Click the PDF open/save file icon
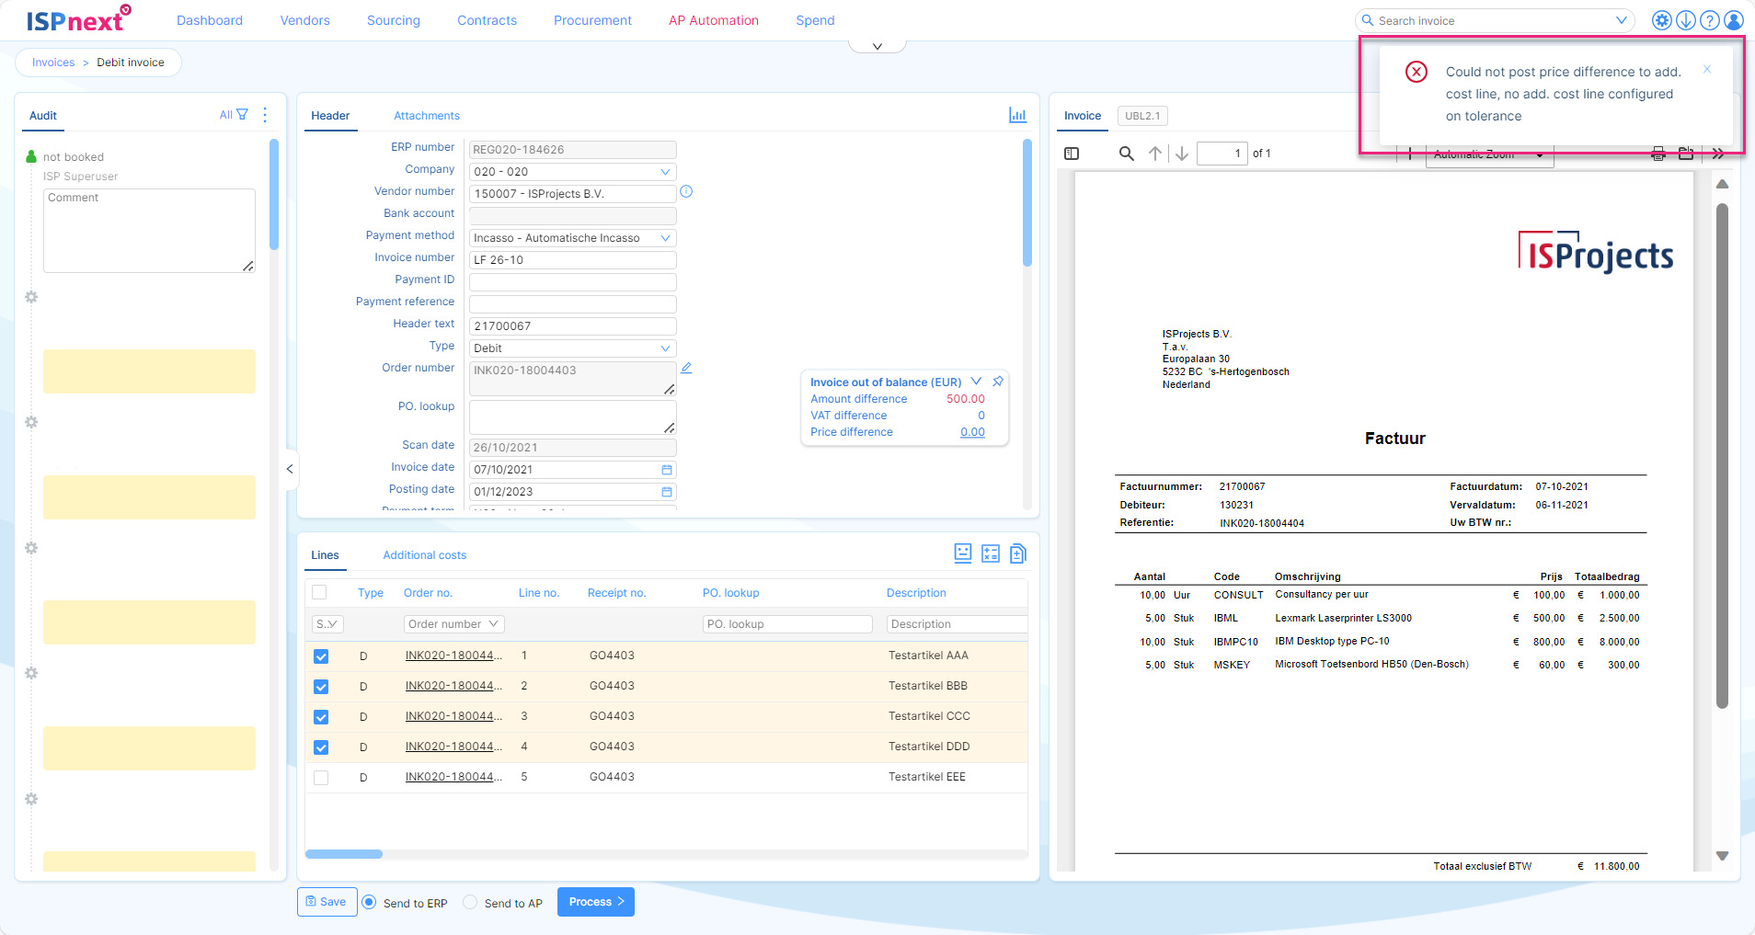 (x=1686, y=154)
